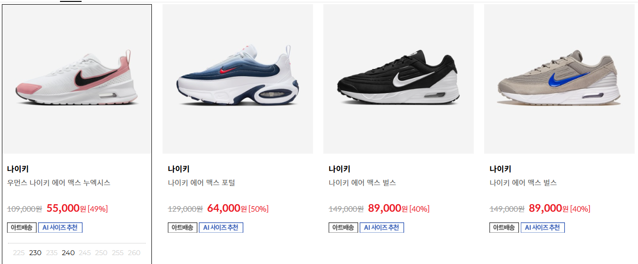Screen dimensions: 638x264
Task: Click 나이키 에어 맥스 벌스 title of gray shoe
Action: click(x=523, y=183)
